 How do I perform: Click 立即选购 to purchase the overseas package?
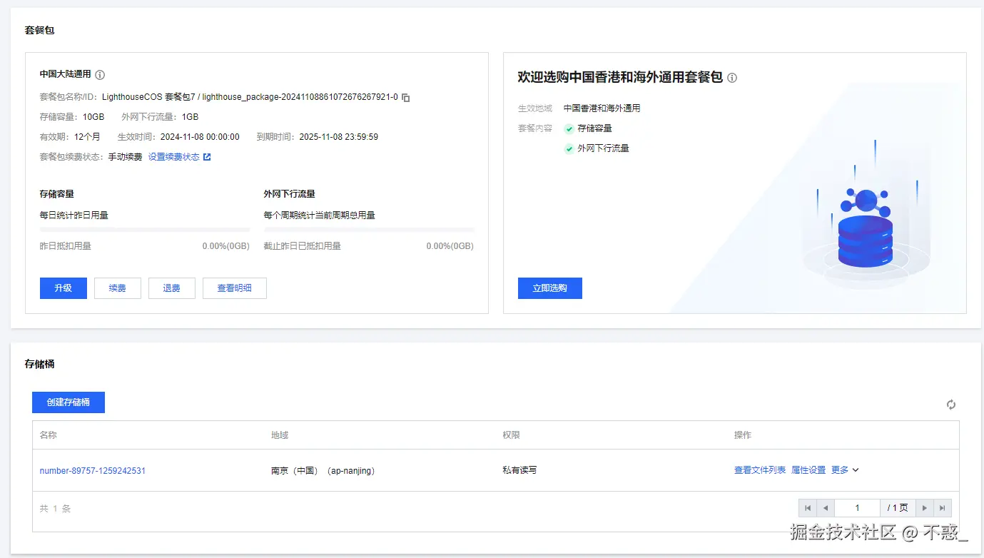[549, 288]
